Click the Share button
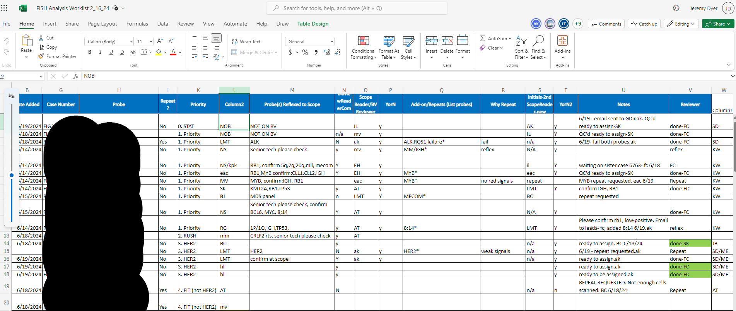The width and height of the screenshot is (736, 311). click(x=718, y=24)
